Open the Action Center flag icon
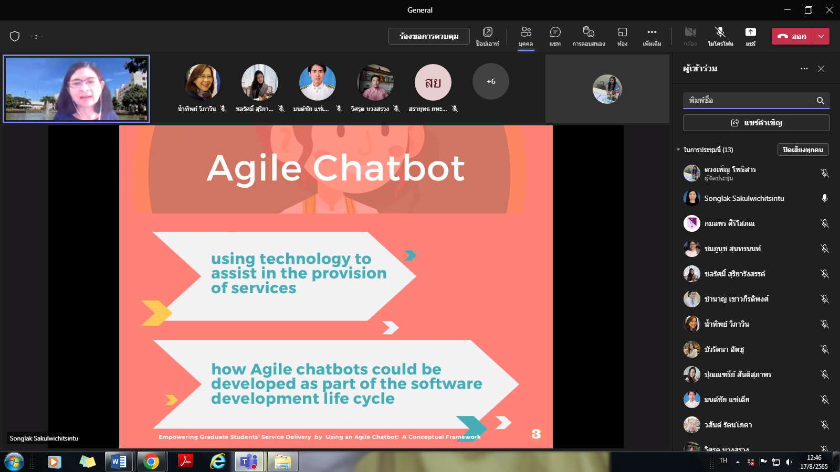 point(763,462)
